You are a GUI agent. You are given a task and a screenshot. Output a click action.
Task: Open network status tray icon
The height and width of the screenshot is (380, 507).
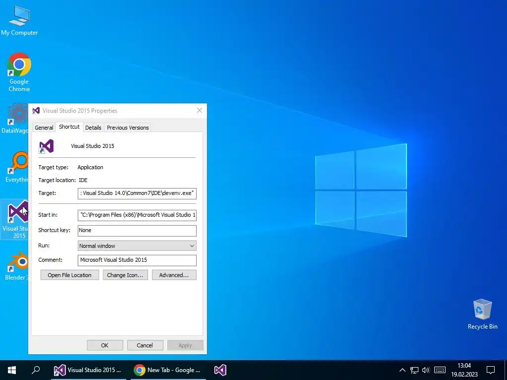[414, 370]
